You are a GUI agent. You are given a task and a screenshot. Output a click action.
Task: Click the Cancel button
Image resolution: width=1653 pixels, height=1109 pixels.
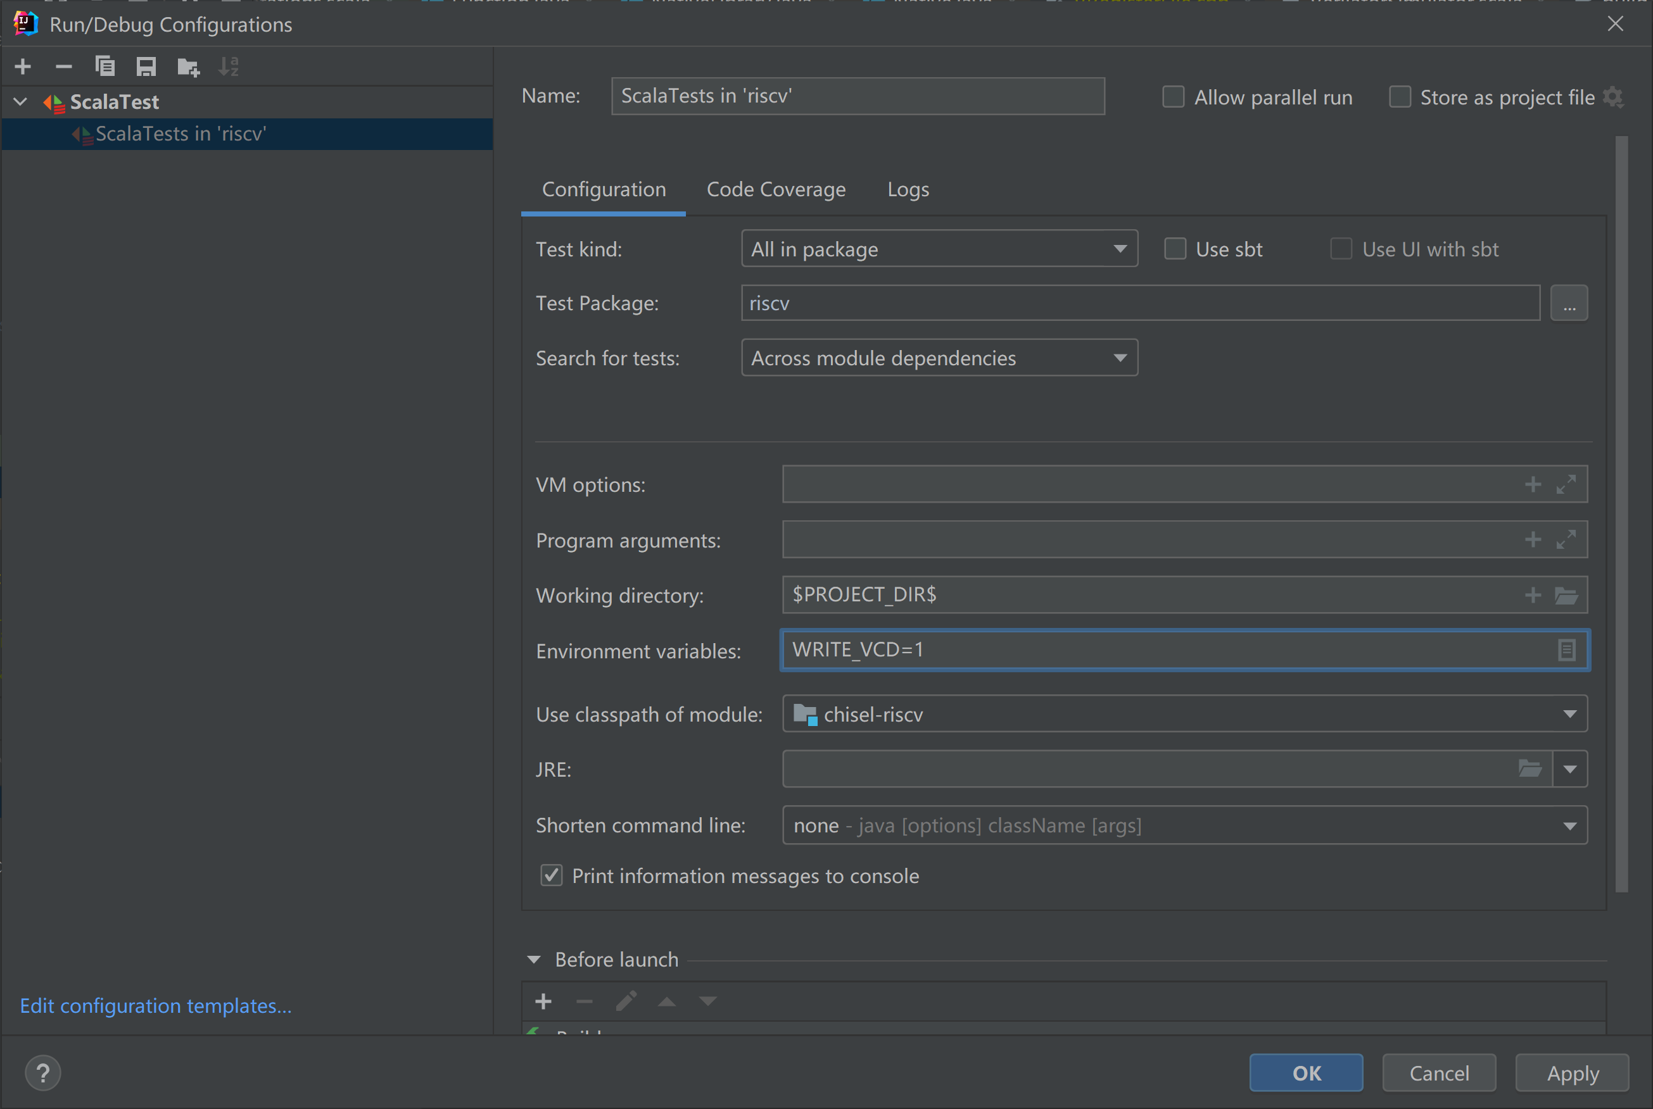[x=1438, y=1073]
